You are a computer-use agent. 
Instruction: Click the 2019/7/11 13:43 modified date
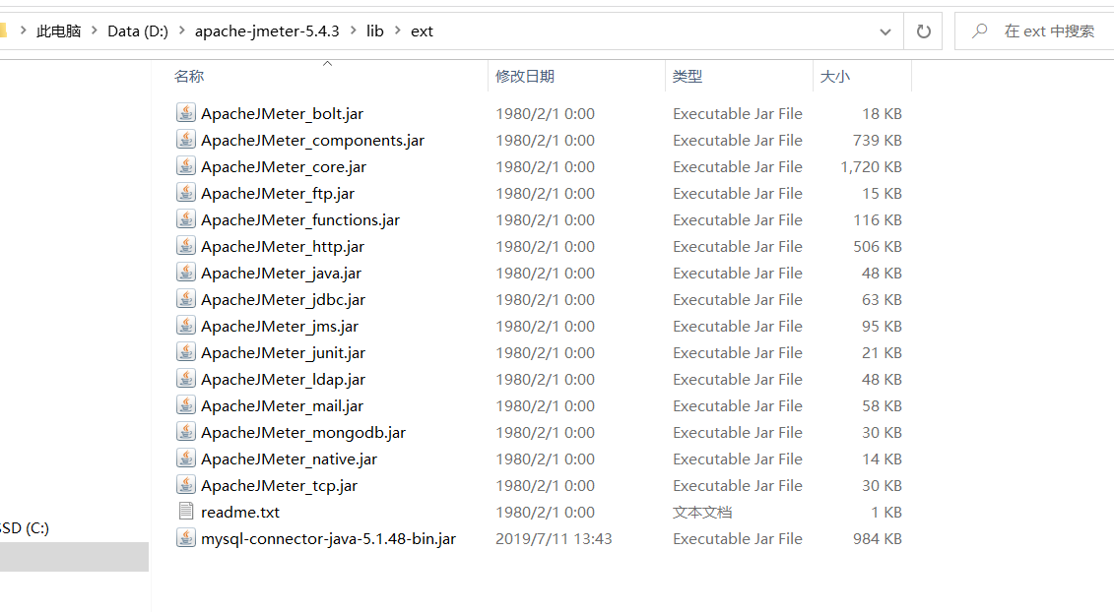point(554,539)
